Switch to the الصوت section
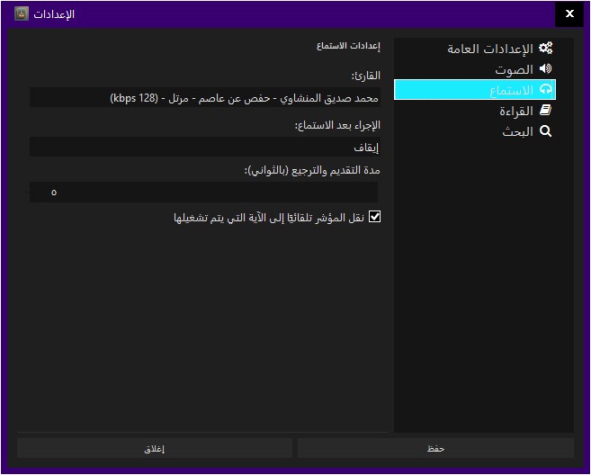 (475, 69)
